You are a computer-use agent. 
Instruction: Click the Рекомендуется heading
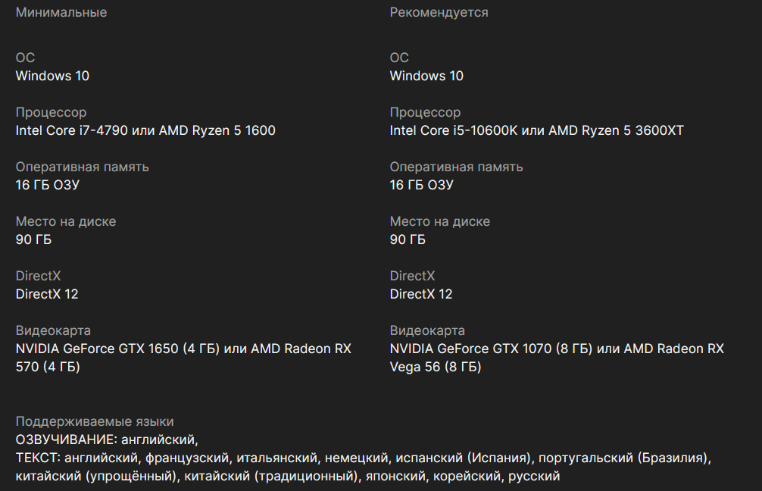439,13
